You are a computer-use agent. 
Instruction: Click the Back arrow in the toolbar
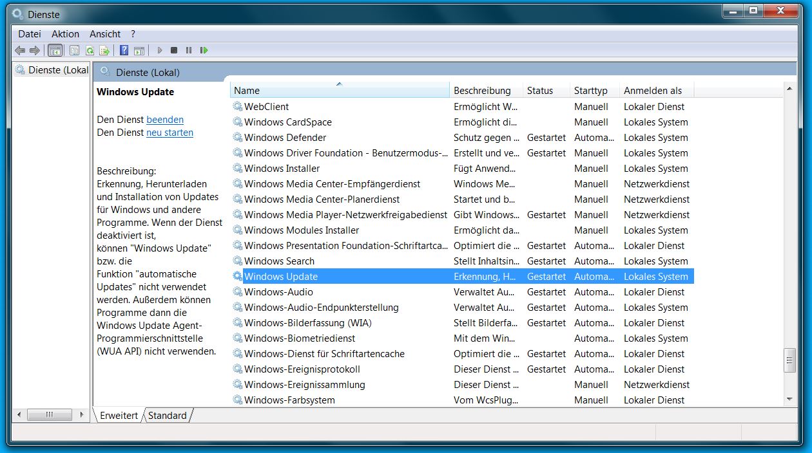[20, 50]
